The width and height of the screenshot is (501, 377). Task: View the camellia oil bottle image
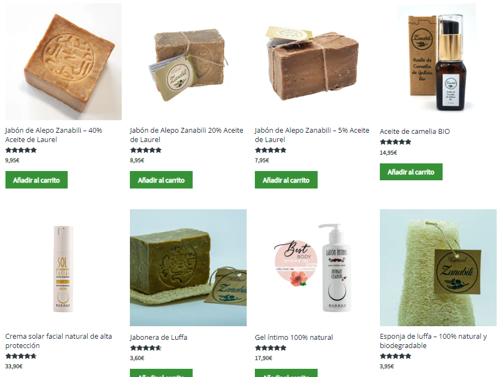(x=438, y=62)
